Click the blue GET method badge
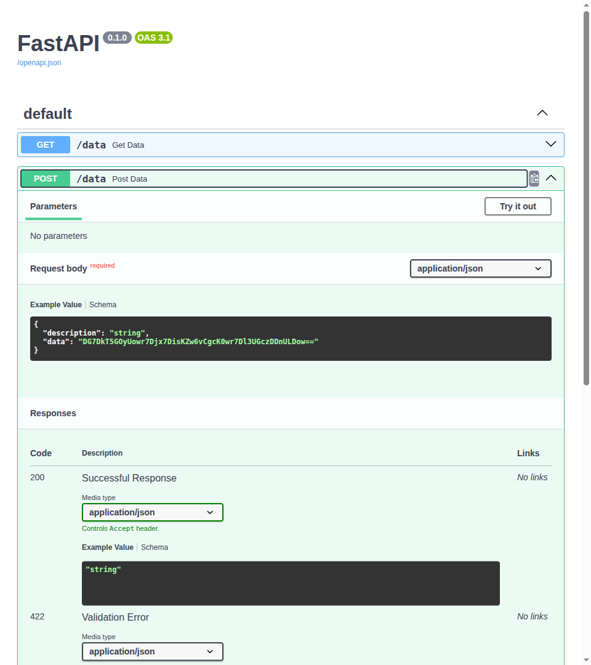 click(46, 145)
